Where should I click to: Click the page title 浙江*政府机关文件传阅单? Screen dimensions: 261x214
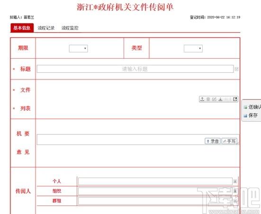coord(125,7)
